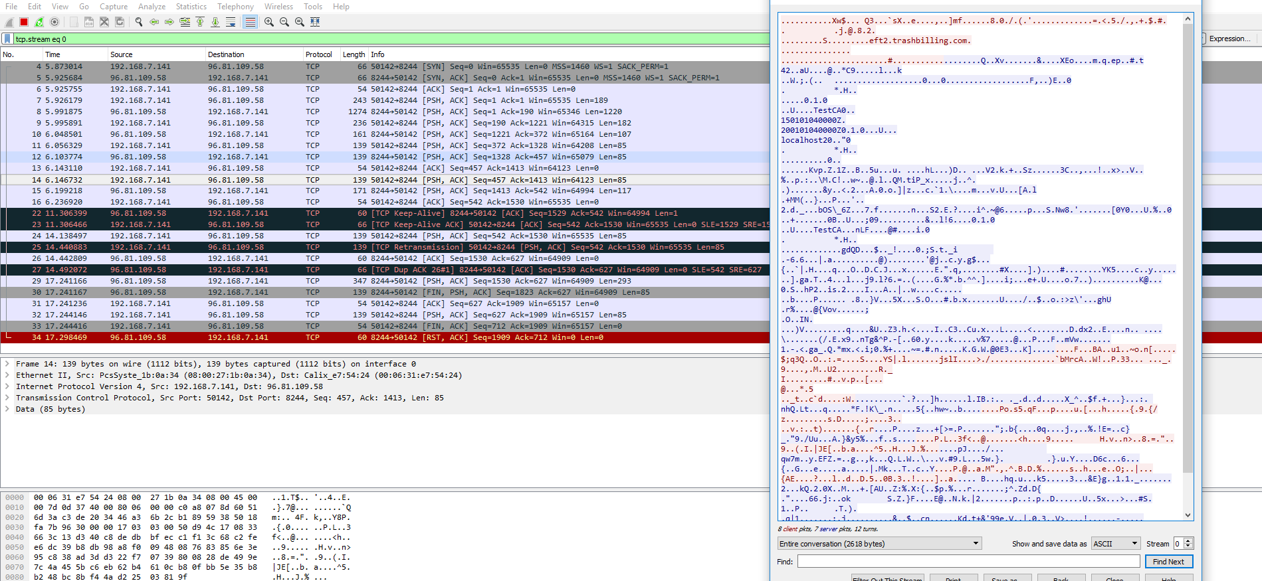Image resolution: width=1262 pixels, height=581 pixels.
Task: Click the Expression... button beside filter bar
Action: pyautogui.click(x=1229, y=39)
